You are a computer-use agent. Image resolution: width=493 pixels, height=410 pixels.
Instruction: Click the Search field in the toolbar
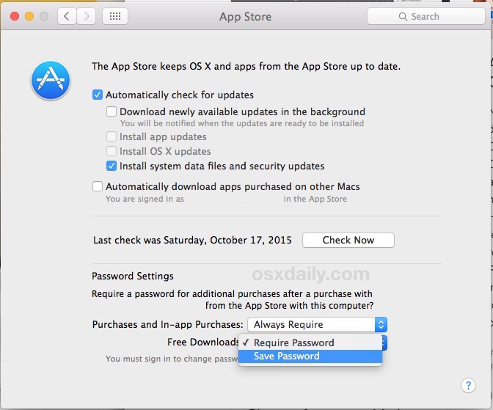click(426, 16)
